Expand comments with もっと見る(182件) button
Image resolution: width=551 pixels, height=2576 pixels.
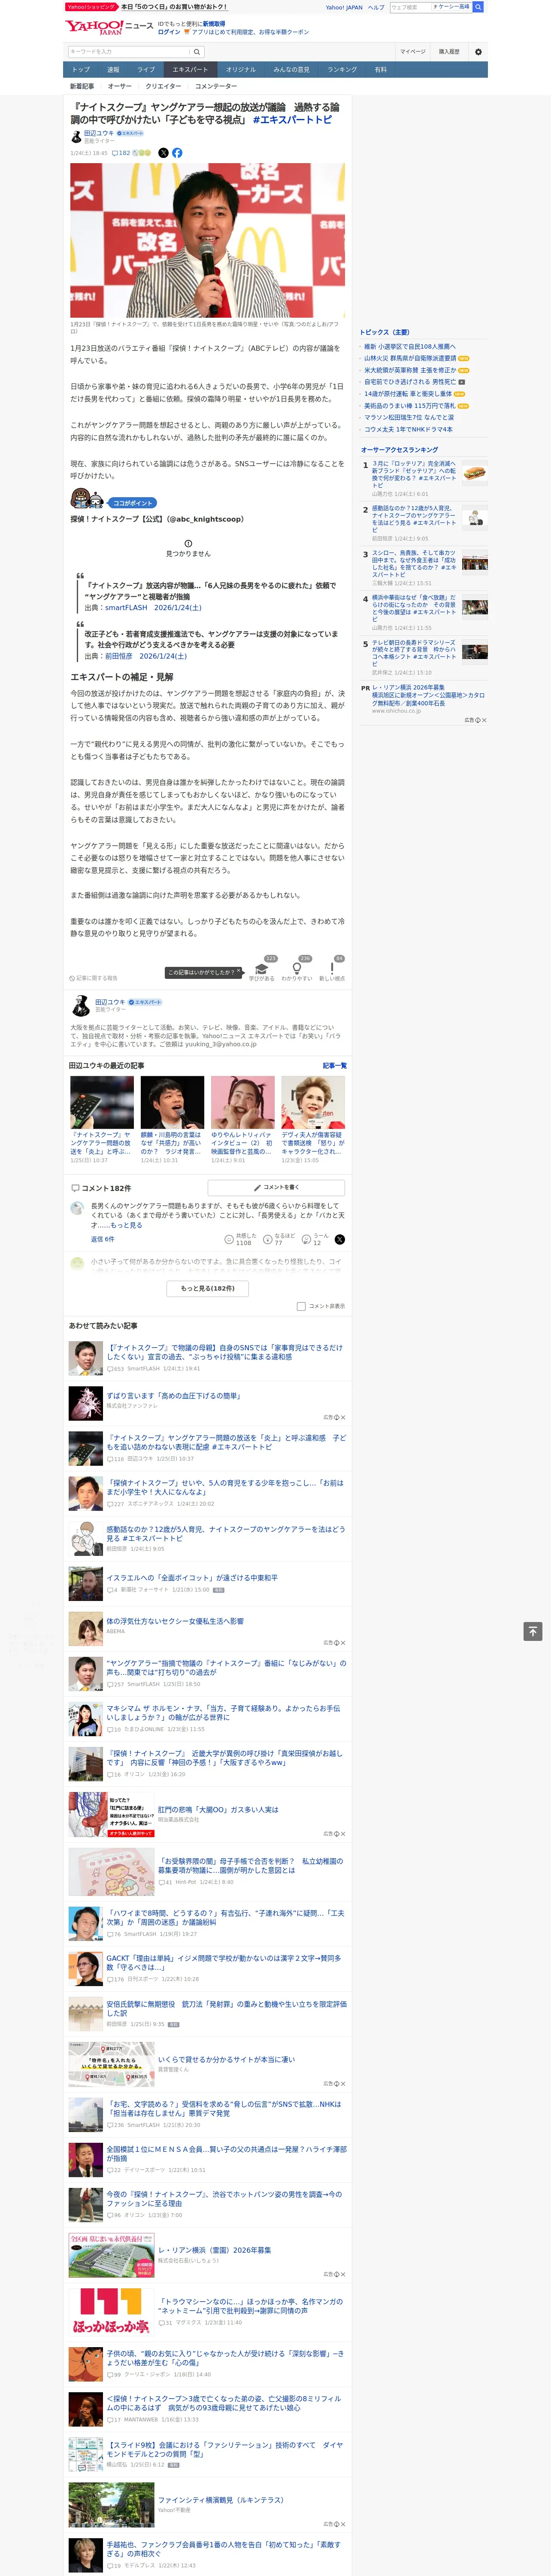(x=208, y=1288)
